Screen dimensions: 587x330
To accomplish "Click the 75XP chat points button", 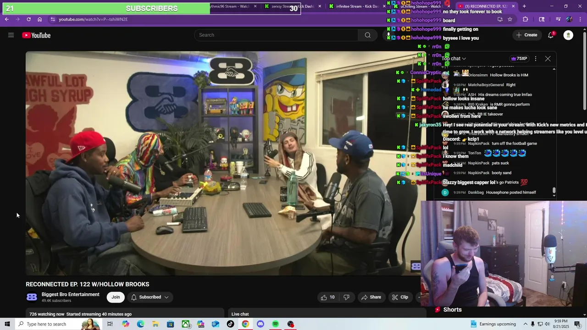I will point(519,59).
